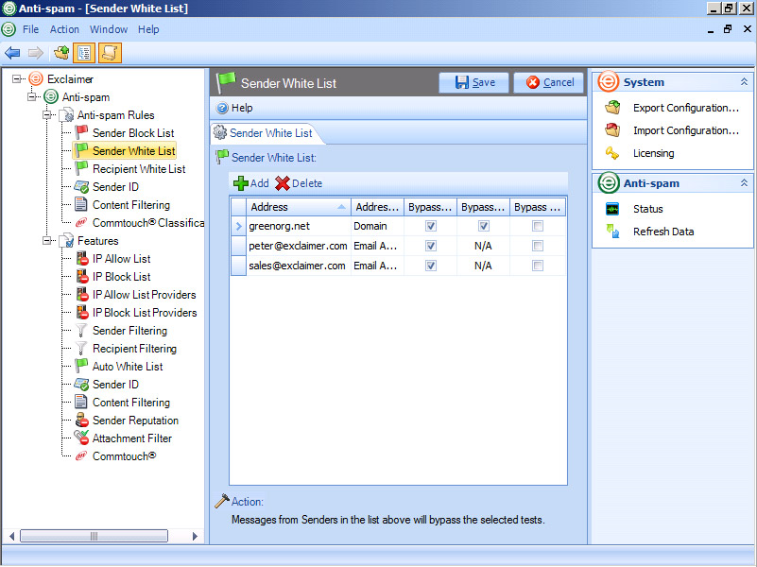The width and height of the screenshot is (757, 567).
Task: Open the File menu
Action: pyautogui.click(x=30, y=29)
